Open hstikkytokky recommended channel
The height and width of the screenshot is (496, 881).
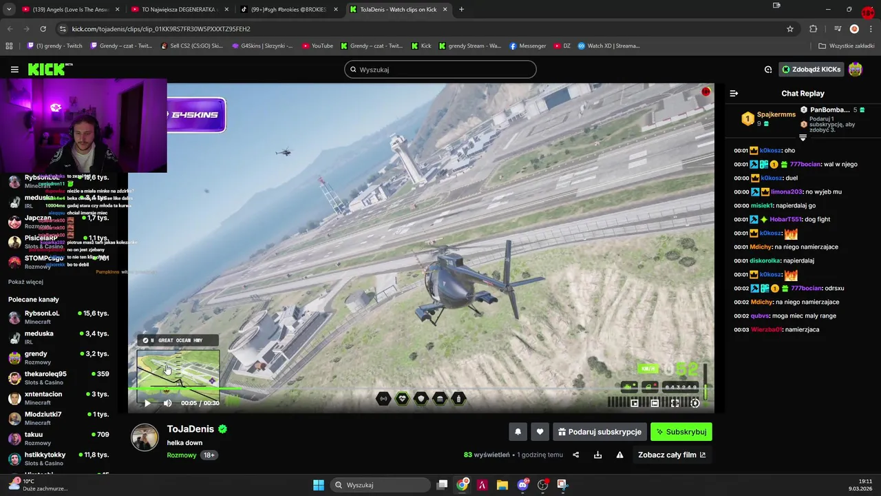(x=59, y=459)
